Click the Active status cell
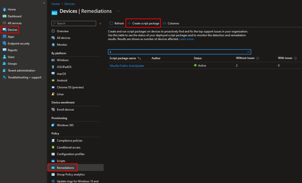The width and height of the screenshot is (302, 183). (x=200, y=66)
